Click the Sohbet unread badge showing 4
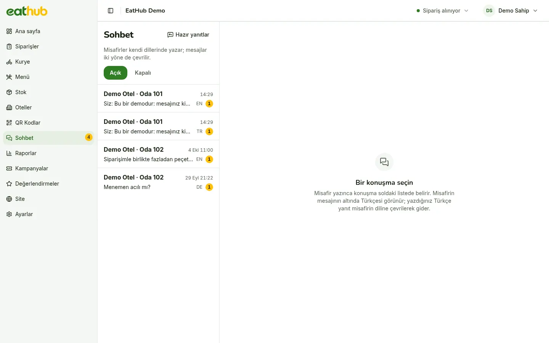The height and width of the screenshot is (343, 549). [89, 137]
